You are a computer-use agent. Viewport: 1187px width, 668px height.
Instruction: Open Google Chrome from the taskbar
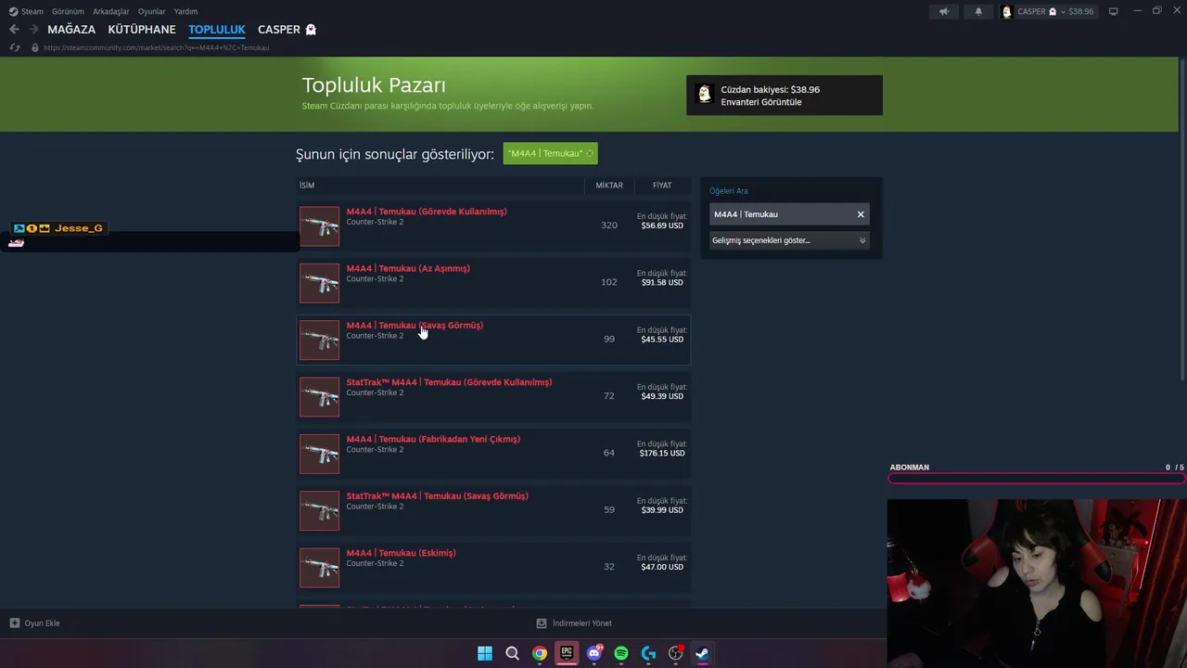coord(540,653)
